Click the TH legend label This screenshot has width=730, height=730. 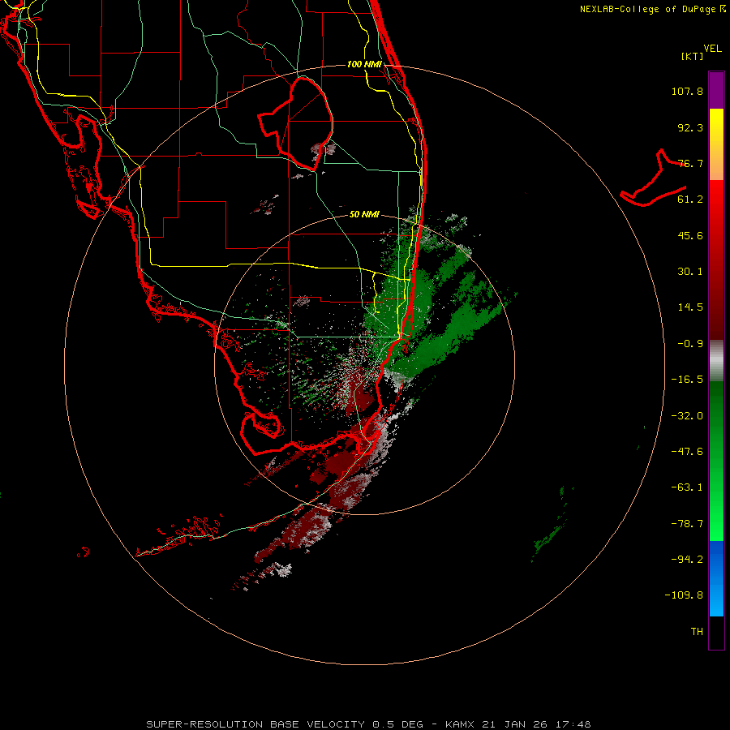coord(697,632)
